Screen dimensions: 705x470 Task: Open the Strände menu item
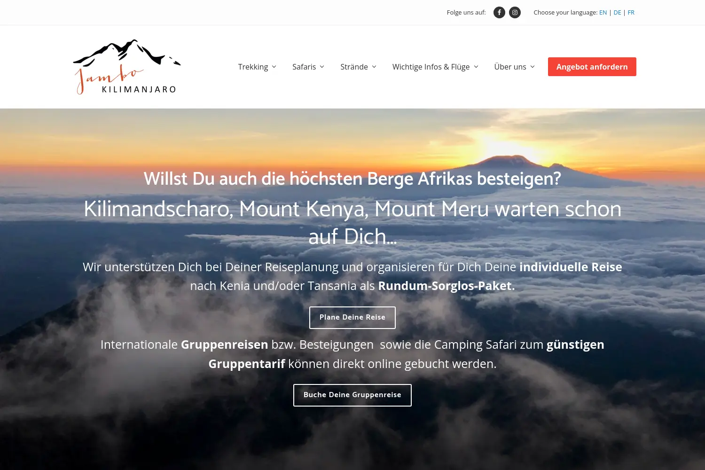(354, 67)
